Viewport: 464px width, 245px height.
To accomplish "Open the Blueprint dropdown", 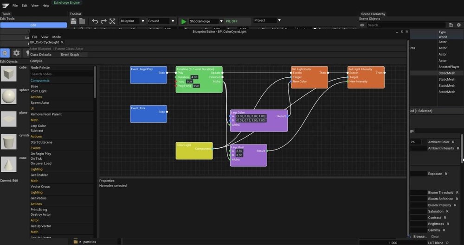I will click(133, 21).
